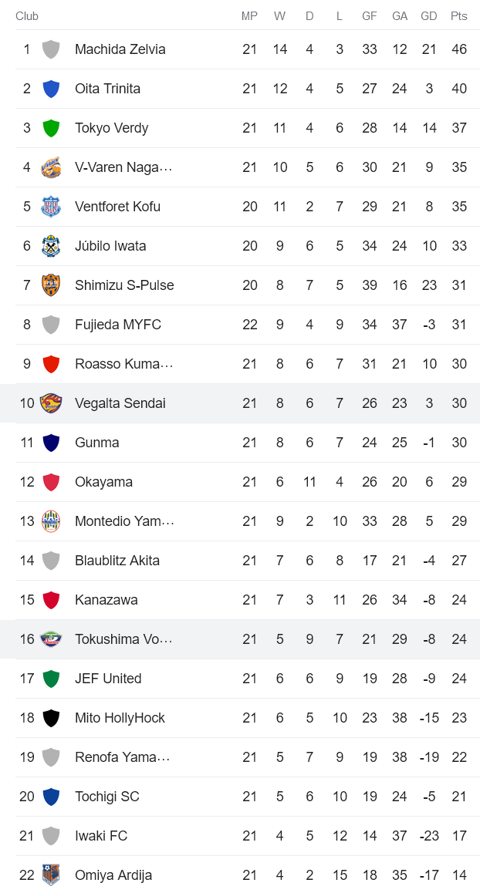
Task: Open the Fujieda MYFC team page
Action: point(117,325)
